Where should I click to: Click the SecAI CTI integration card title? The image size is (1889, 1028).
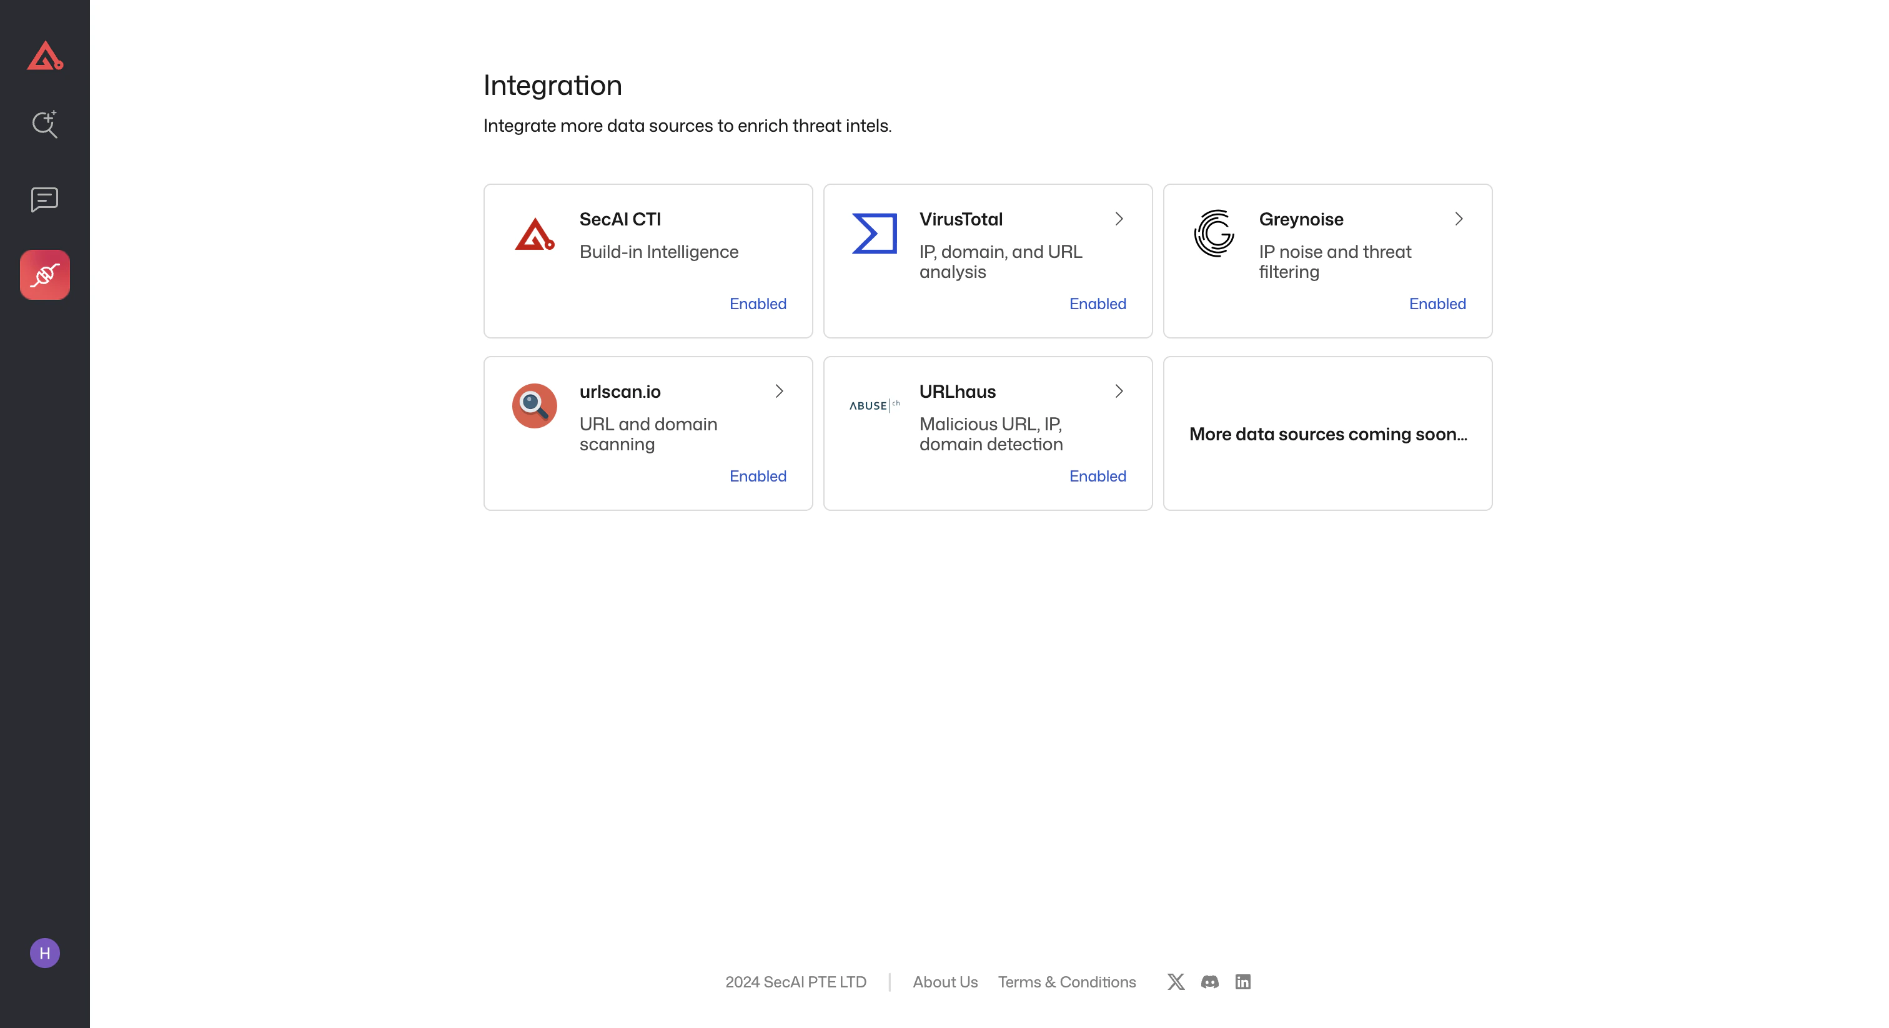pyautogui.click(x=620, y=219)
